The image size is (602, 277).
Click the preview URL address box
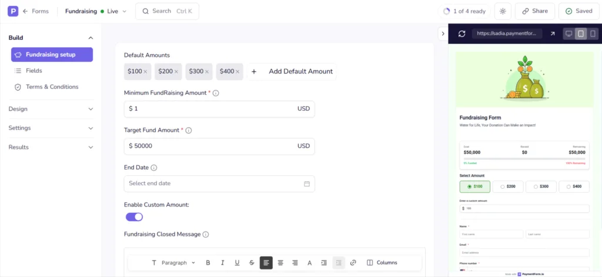(507, 34)
